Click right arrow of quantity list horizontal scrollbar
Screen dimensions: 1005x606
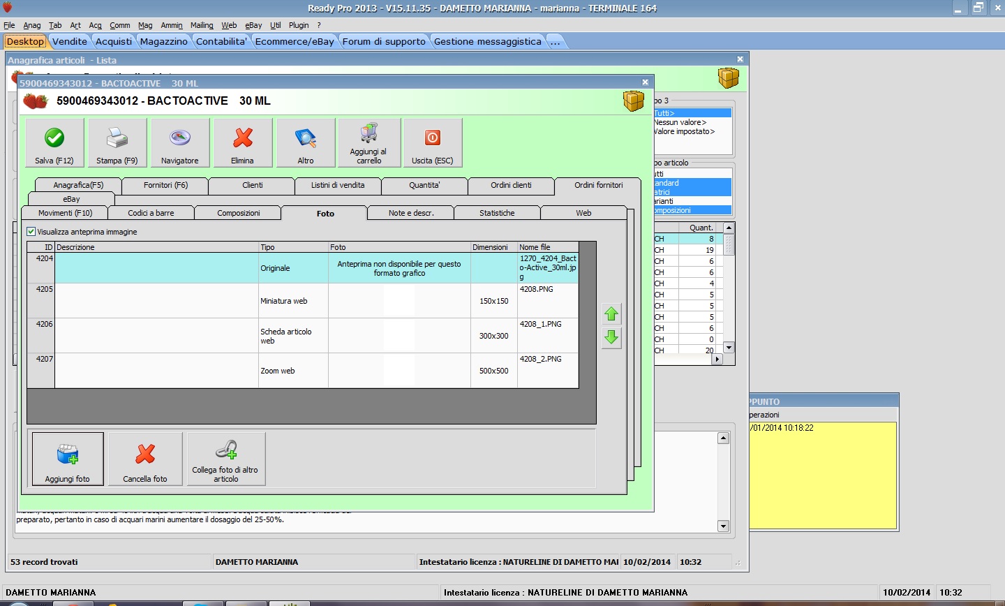(x=717, y=359)
